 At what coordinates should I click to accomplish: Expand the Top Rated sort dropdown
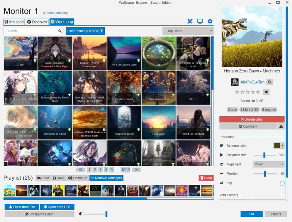click(188, 31)
